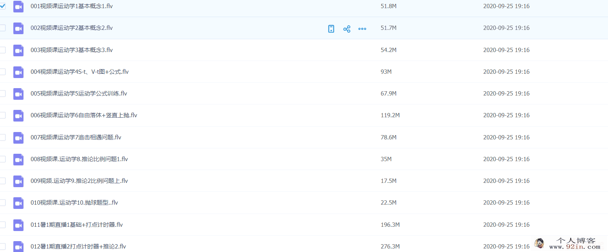
Task: Click the 119.2M size value
Action: [390, 115]
